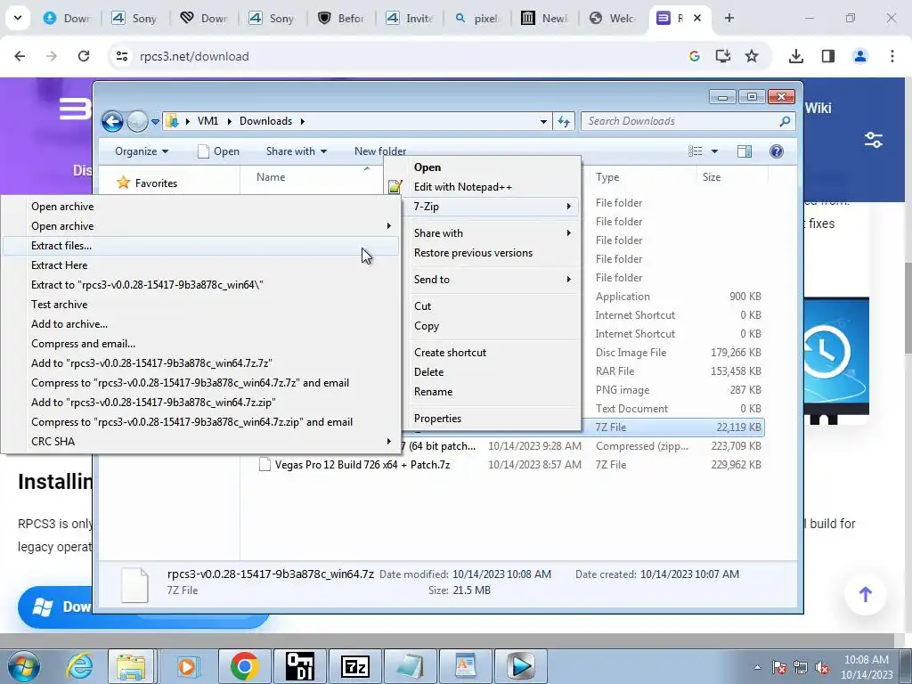
Task: Open Internet Explorer from taskbar
Action: [x=78, y=666]
